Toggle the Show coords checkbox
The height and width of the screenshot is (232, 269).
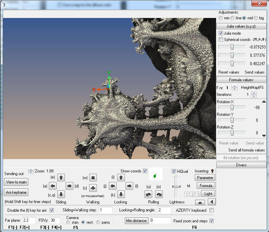[x=145, y=171]
